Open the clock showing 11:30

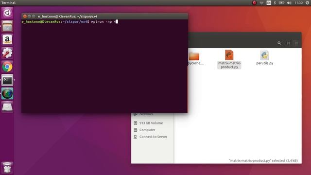(298, 3)
